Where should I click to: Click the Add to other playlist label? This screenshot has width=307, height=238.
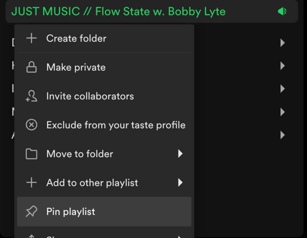click(x=92, y=183)
